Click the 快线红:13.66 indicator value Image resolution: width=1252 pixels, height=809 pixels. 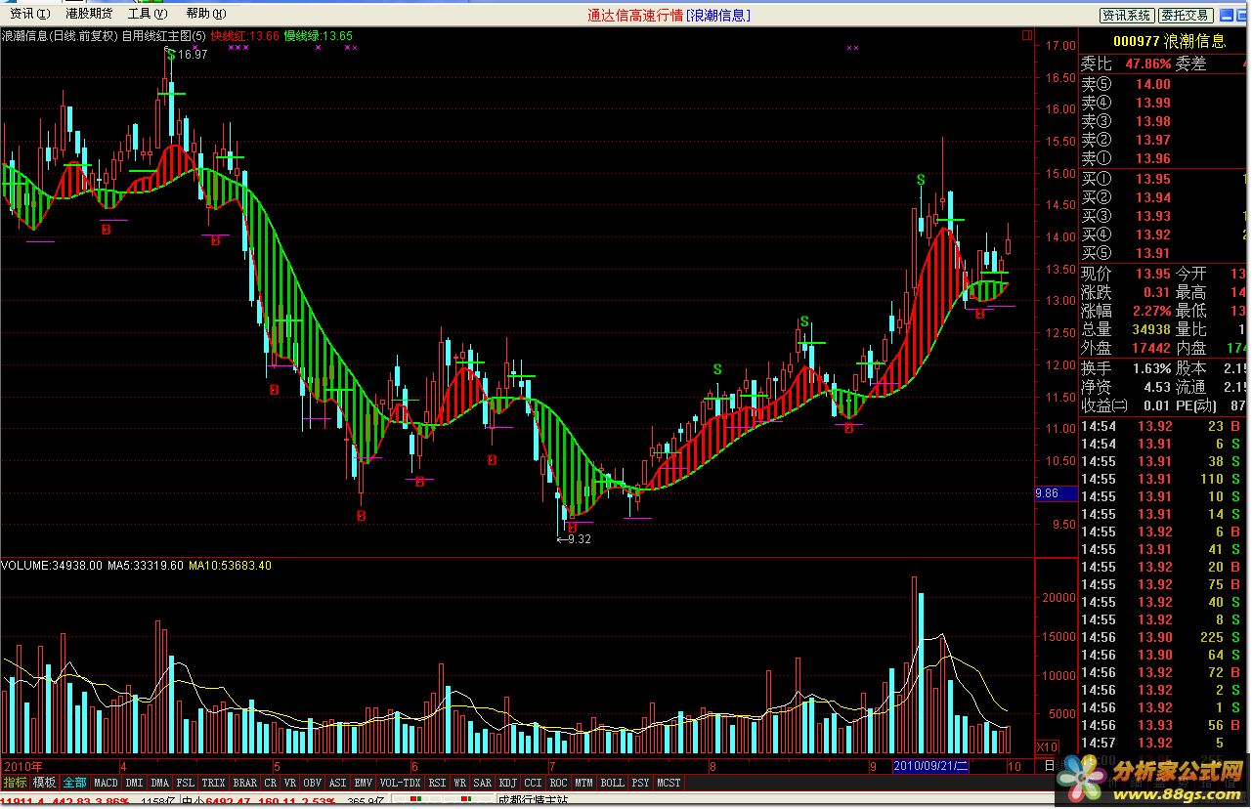point(245,36)
